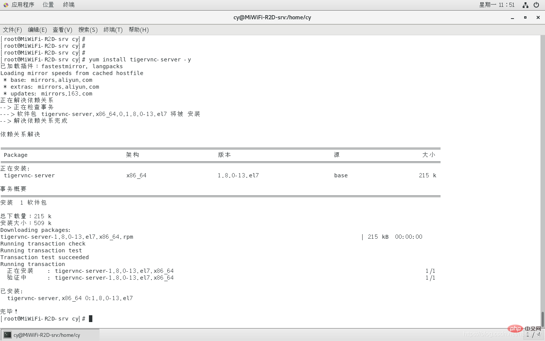Open the 查看(V) menu

pos(62,30)
